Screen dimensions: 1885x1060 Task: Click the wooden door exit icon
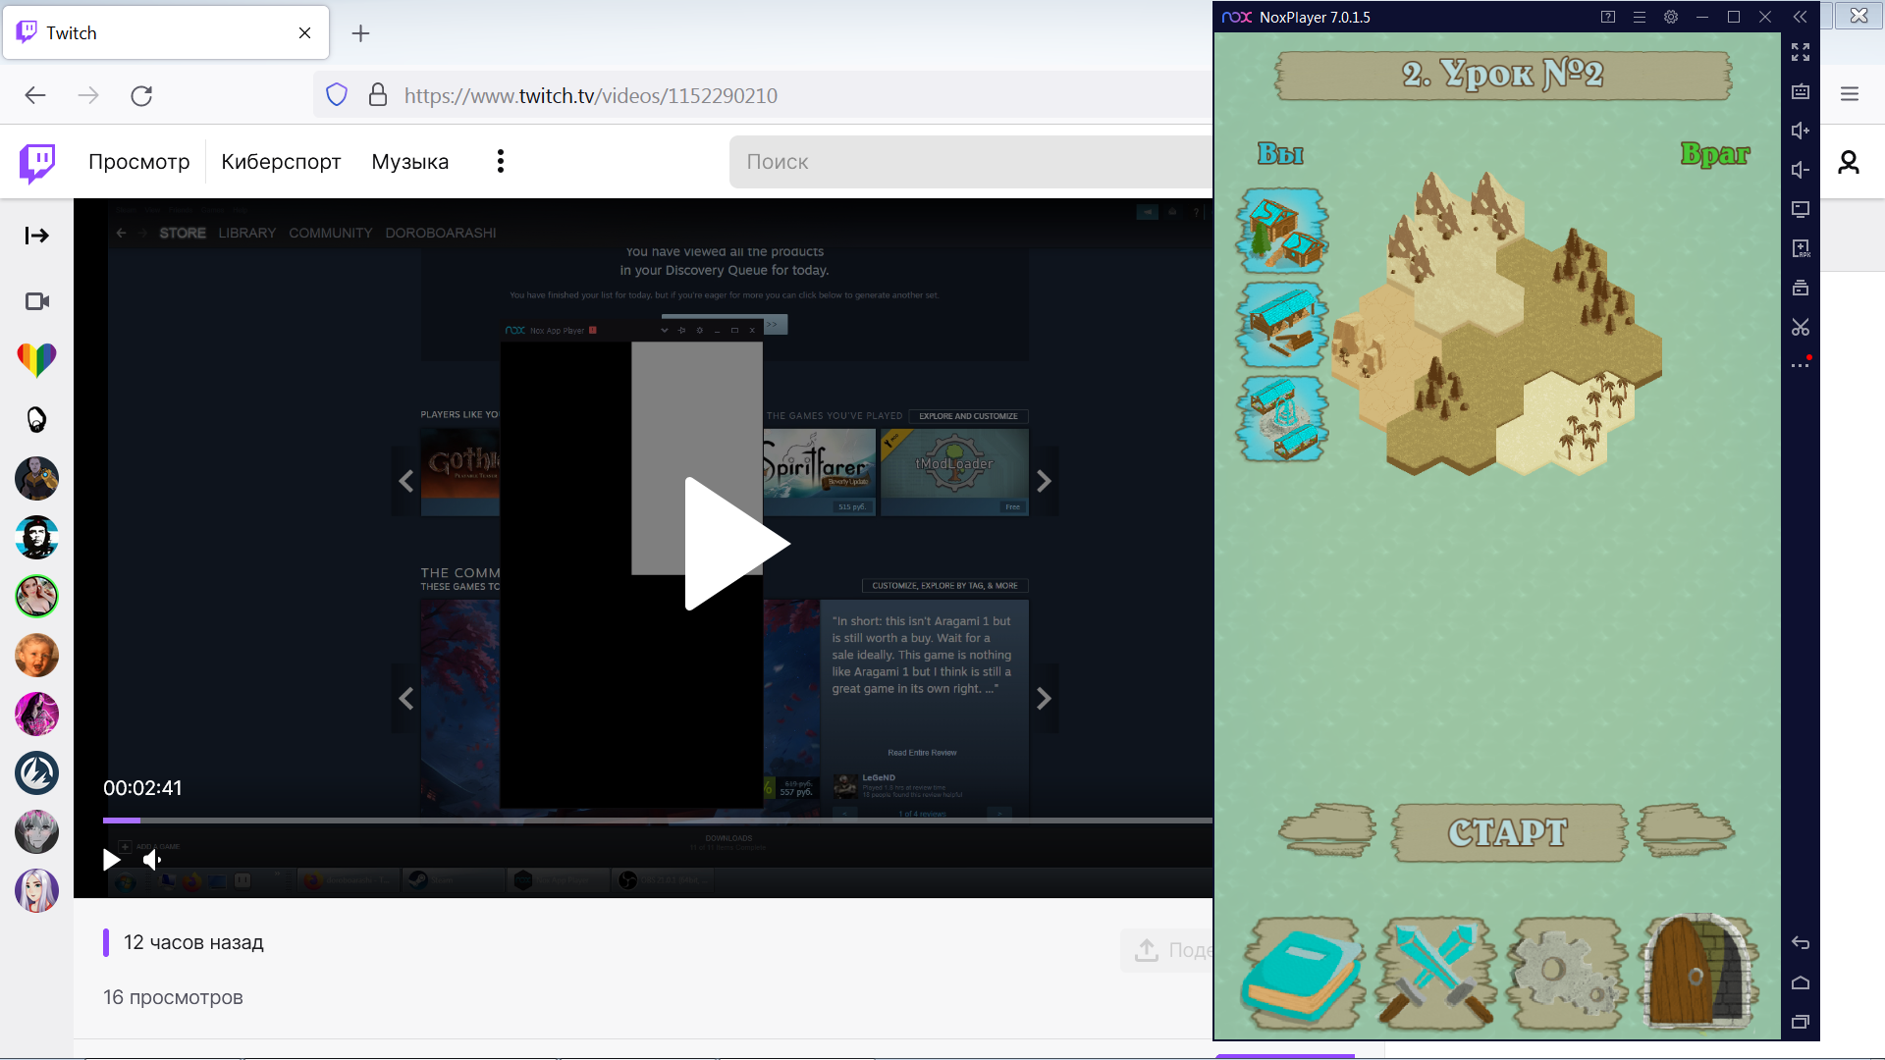(1697, 972)
